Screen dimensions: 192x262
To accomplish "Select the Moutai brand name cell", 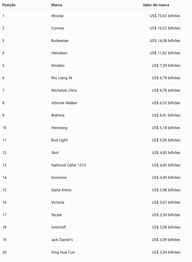I will 57,16.
